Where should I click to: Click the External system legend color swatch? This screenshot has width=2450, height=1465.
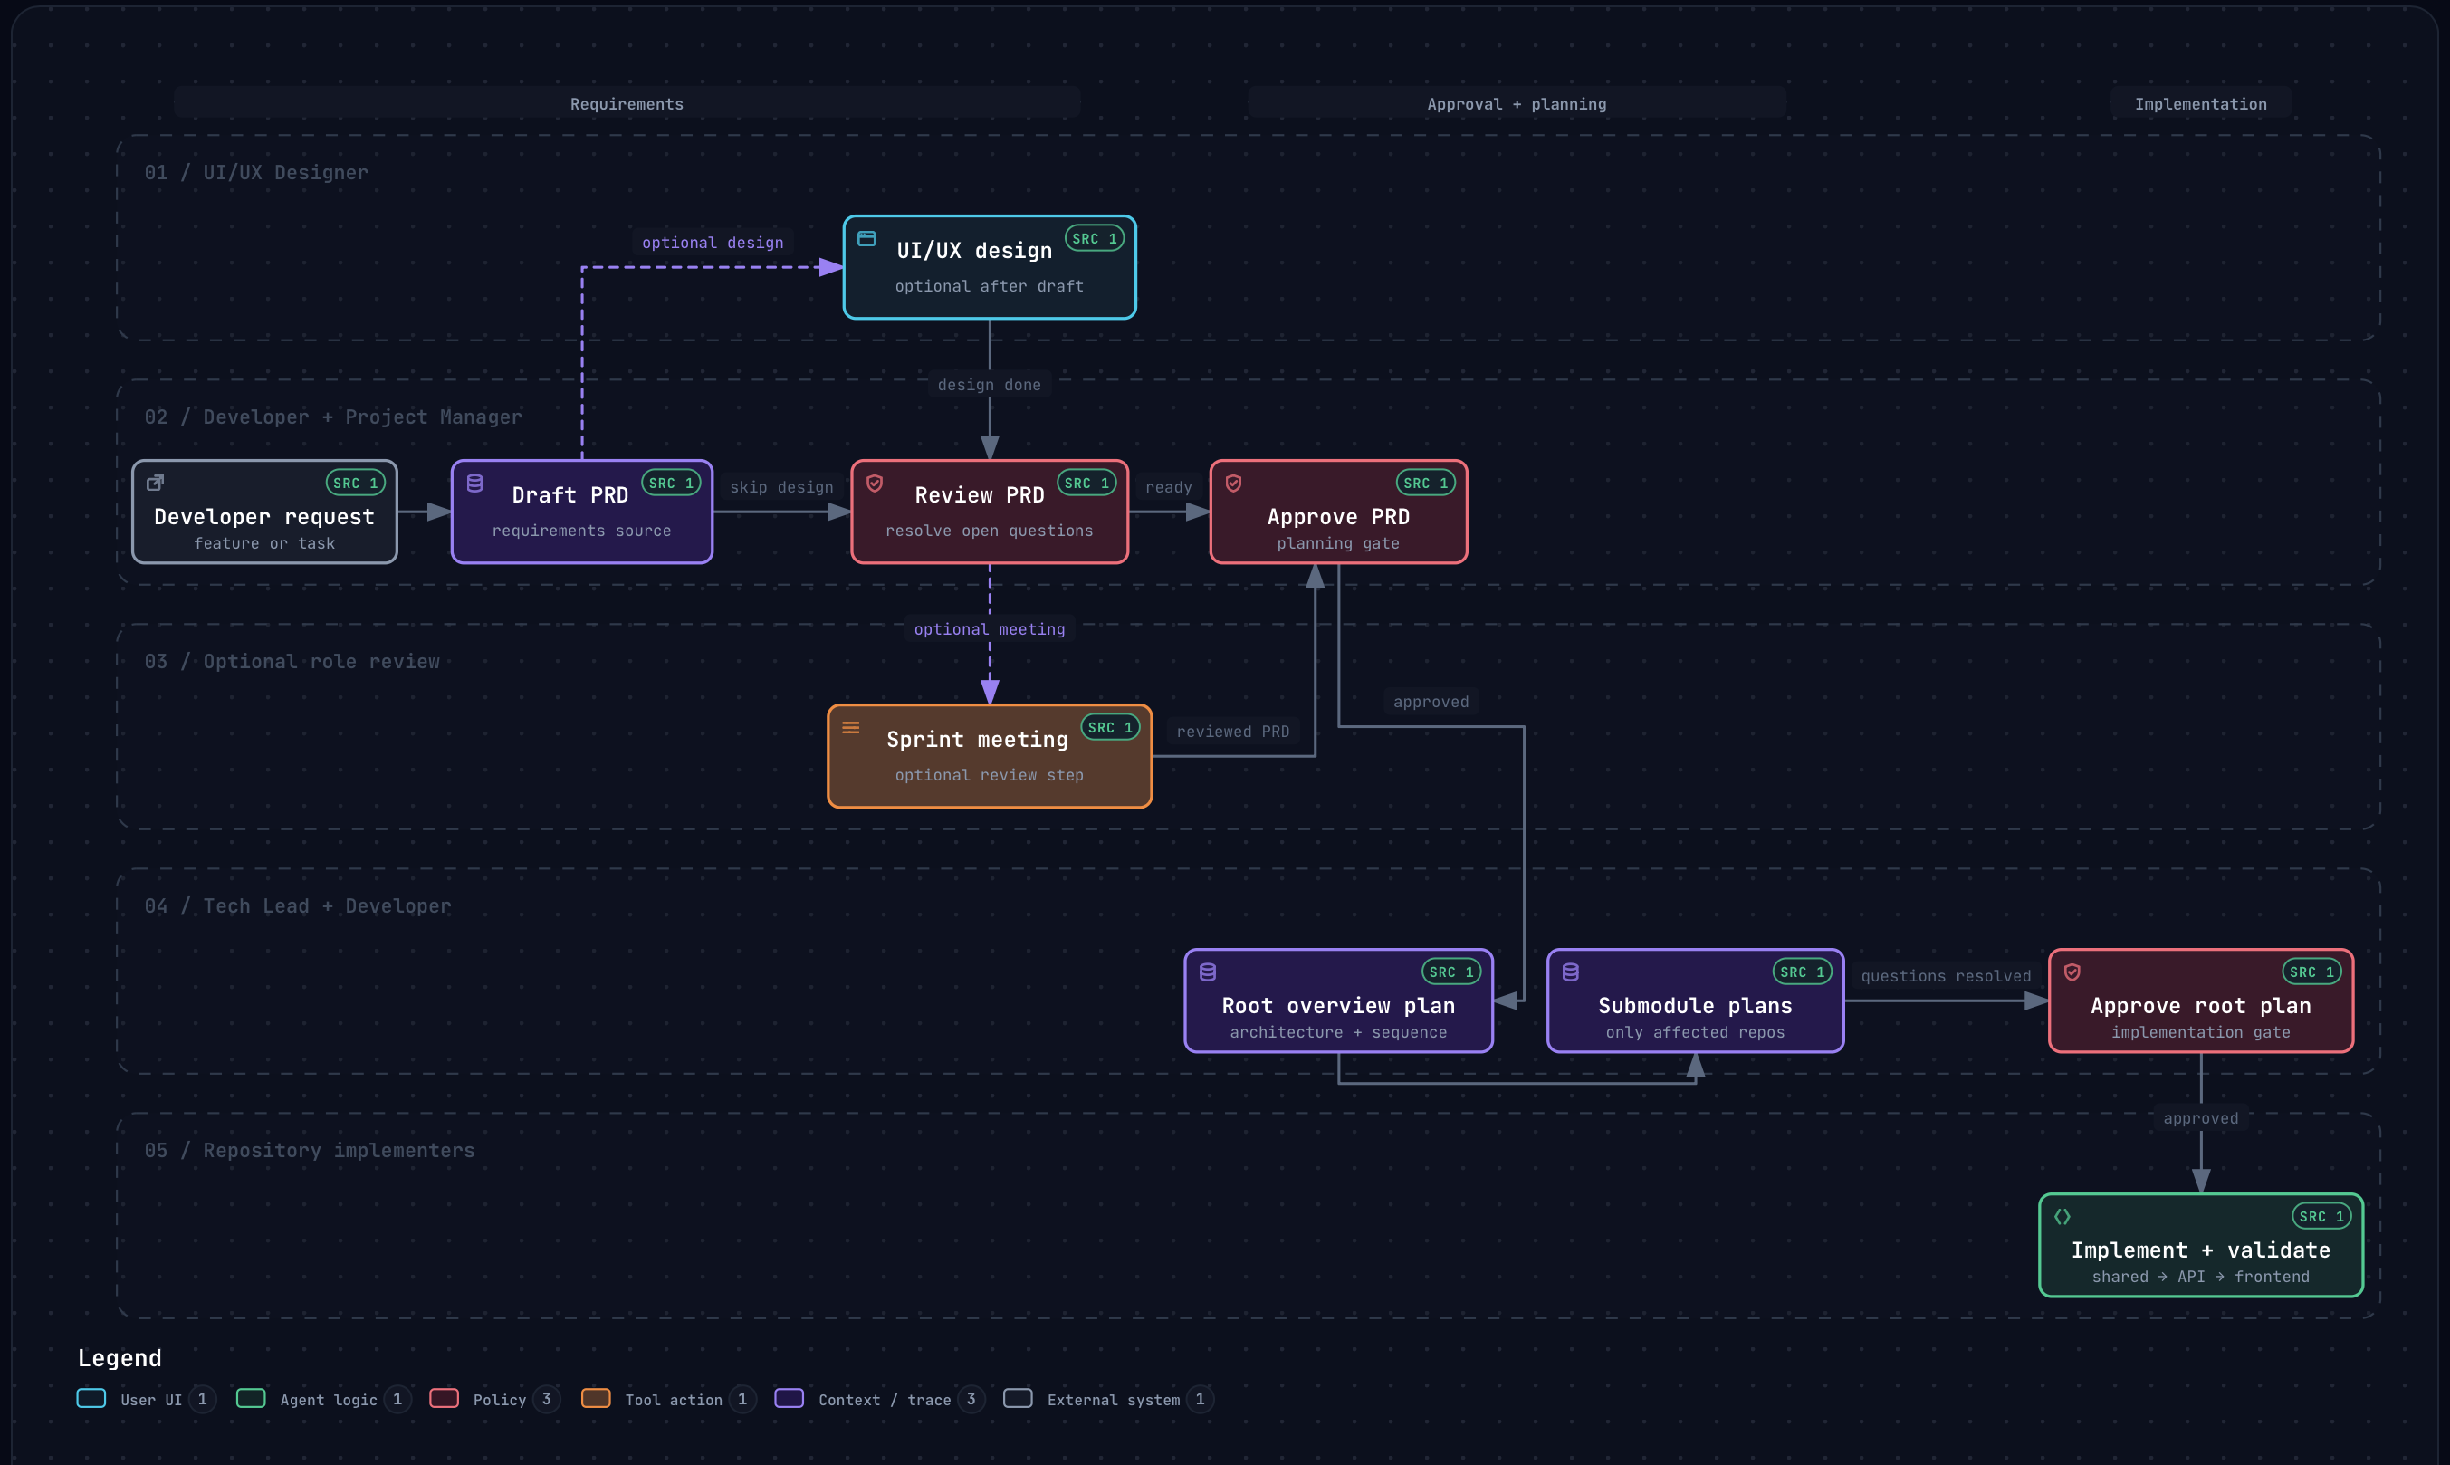1018,1398
